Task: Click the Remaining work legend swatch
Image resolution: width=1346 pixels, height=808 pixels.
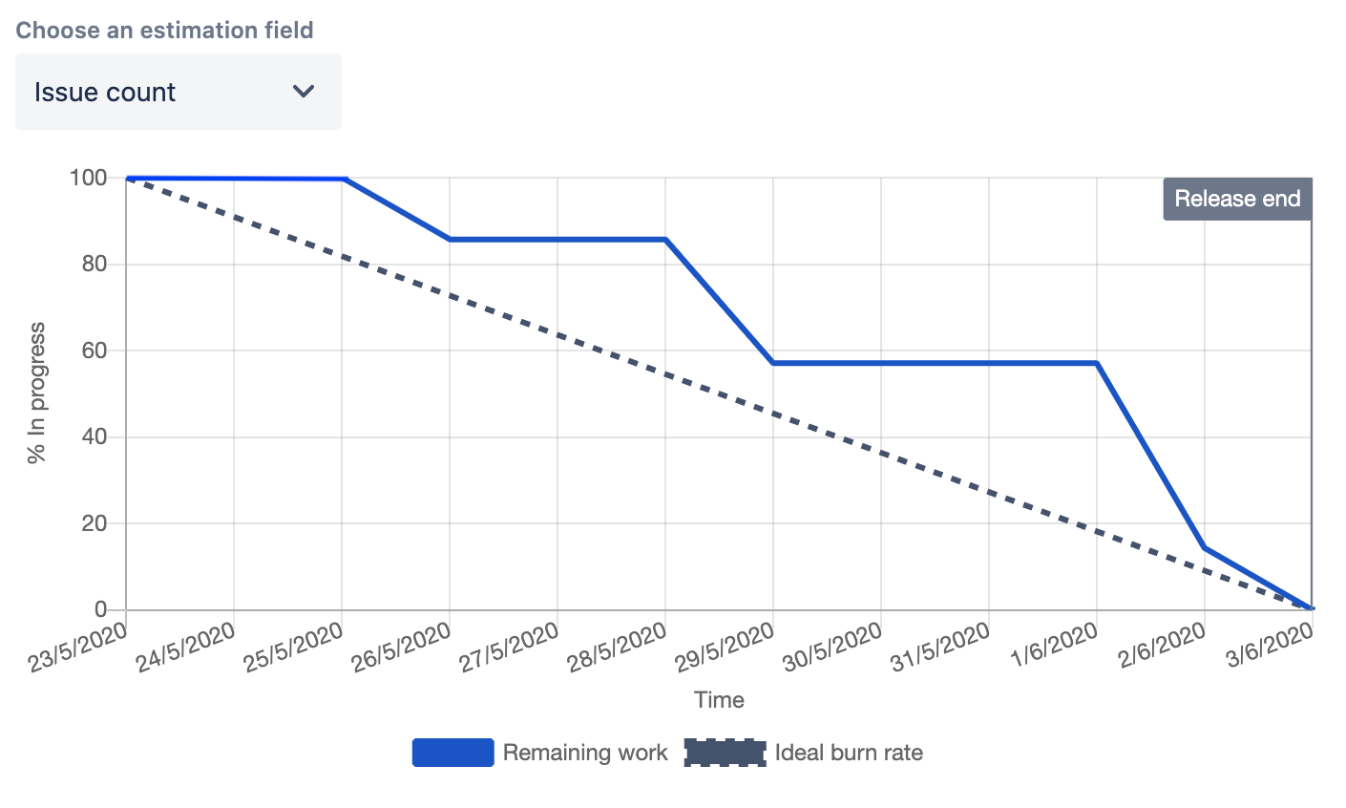Action: pos(452,753)
